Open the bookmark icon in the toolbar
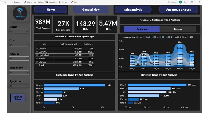The height and width of the screenshot is (113, 202). (185, 2)
